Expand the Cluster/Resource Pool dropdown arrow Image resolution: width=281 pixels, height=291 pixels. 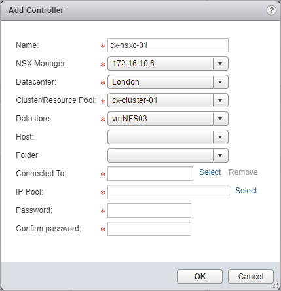(x=220, y=100)
